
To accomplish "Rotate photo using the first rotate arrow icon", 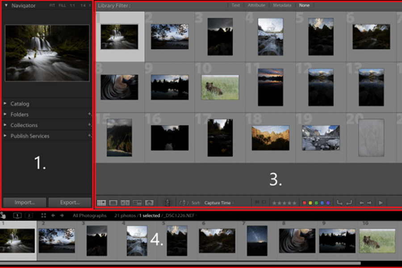I will click(x=339, y=203).
